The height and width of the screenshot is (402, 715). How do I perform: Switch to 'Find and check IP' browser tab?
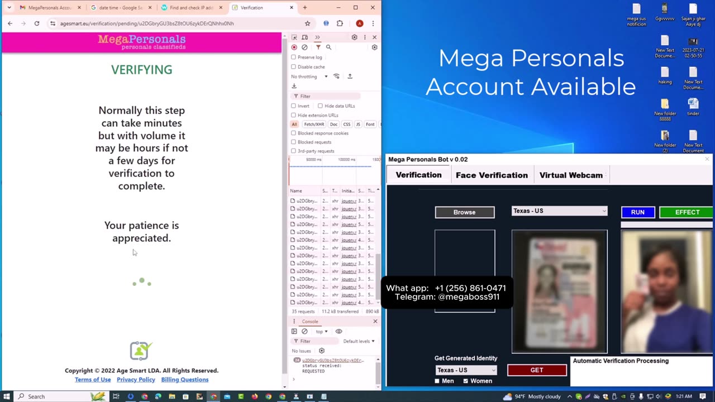pyautogui.click(x=190, y=8)
